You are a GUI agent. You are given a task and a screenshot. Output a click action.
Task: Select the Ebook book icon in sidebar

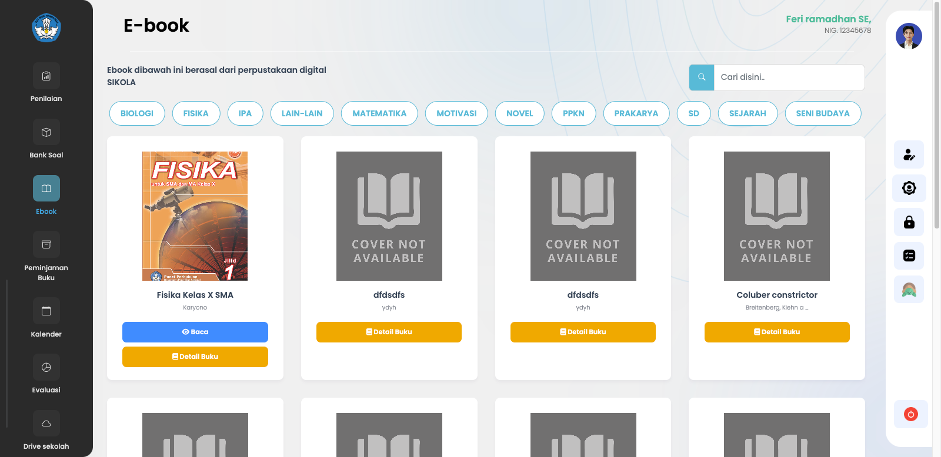coord(46,189)
